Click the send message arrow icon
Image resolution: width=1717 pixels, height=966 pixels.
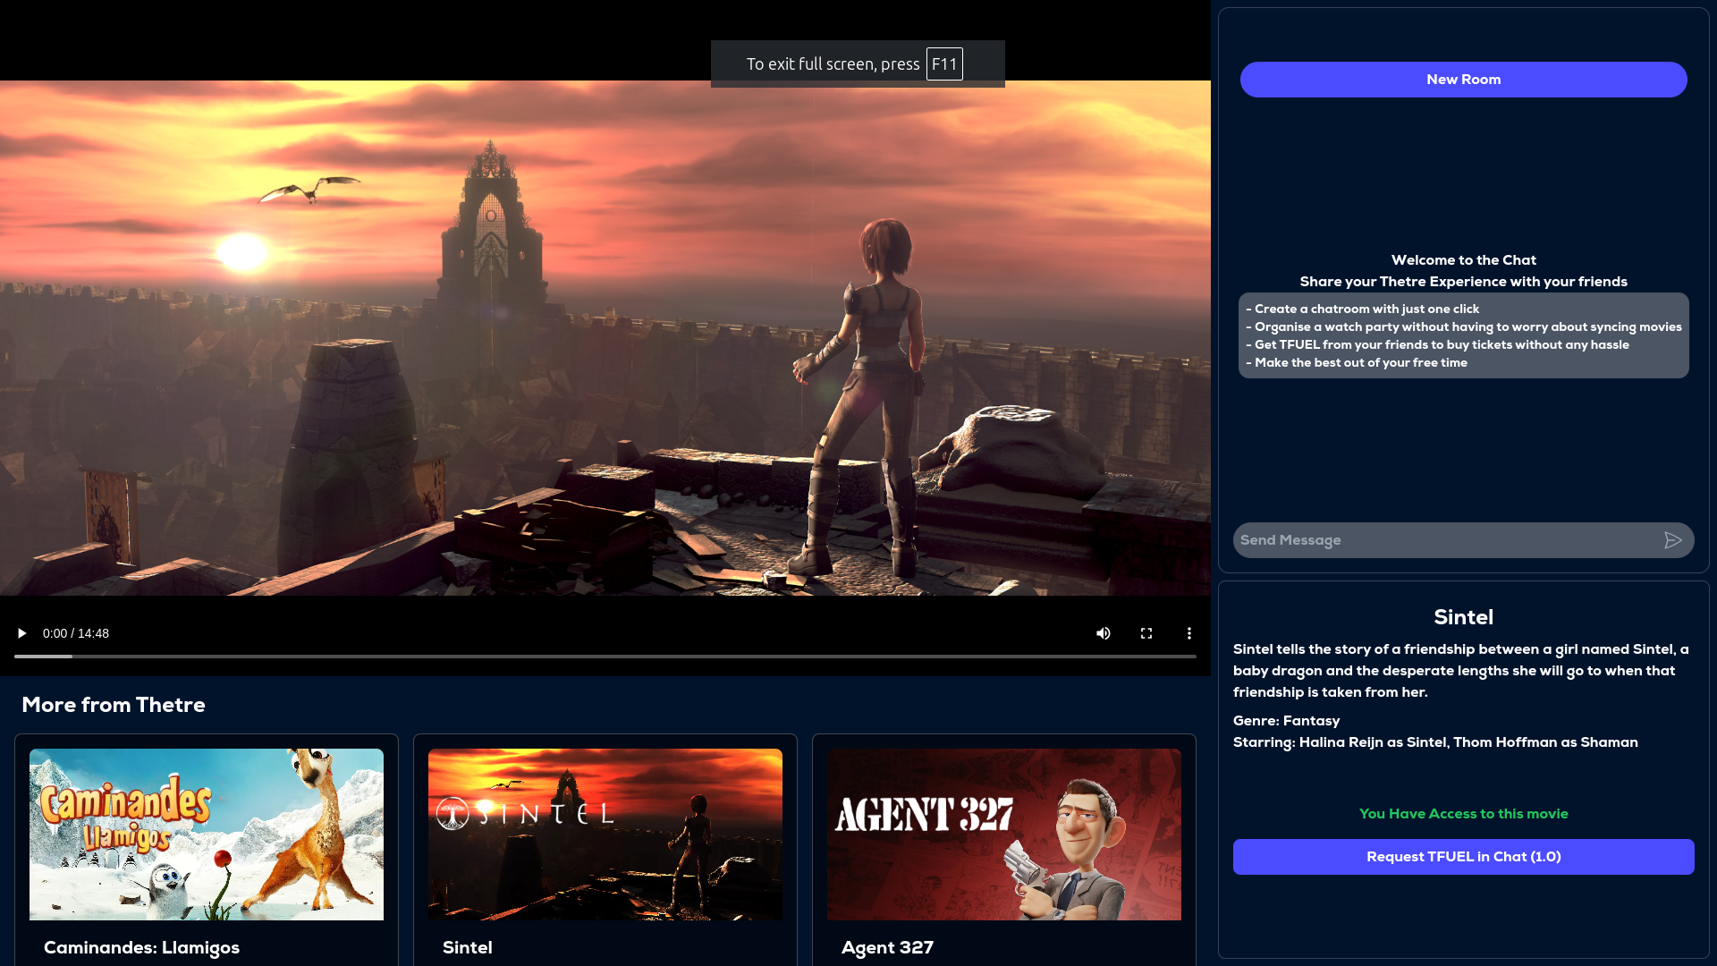tap(1672, 540)
